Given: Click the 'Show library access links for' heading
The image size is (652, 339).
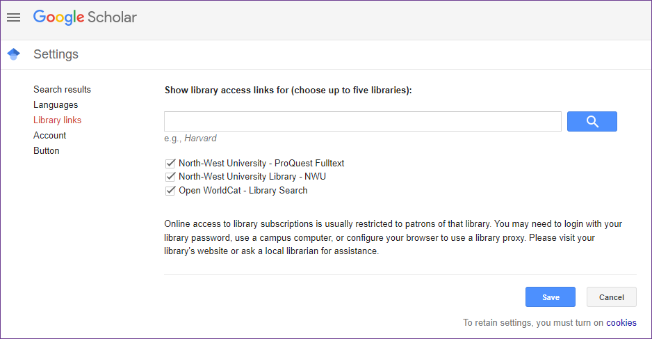Looking at the screenshot, I should click(288, 90).
